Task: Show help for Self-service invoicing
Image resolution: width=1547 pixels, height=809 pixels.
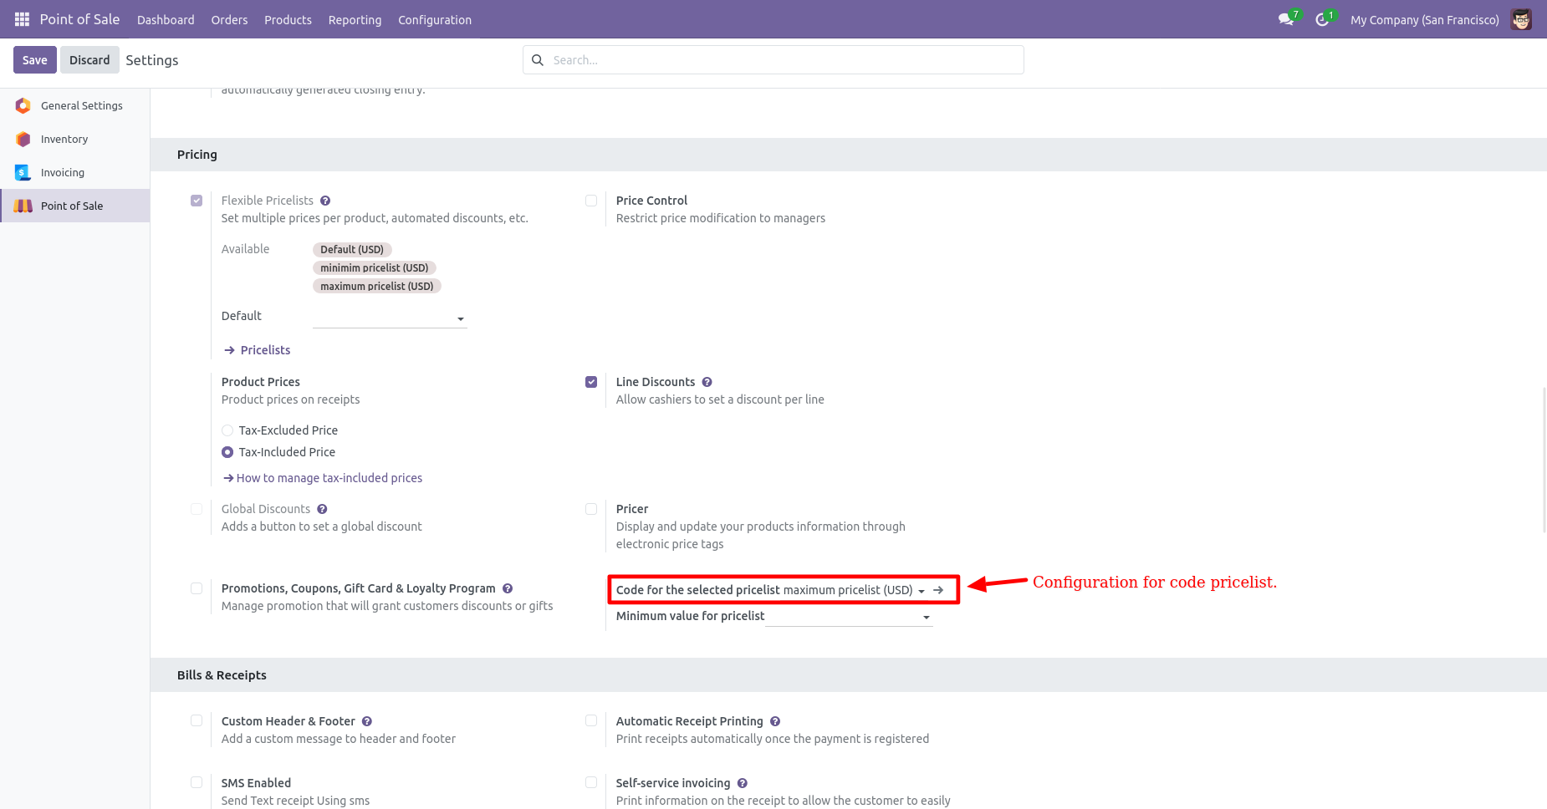Action: pos(743,783)
